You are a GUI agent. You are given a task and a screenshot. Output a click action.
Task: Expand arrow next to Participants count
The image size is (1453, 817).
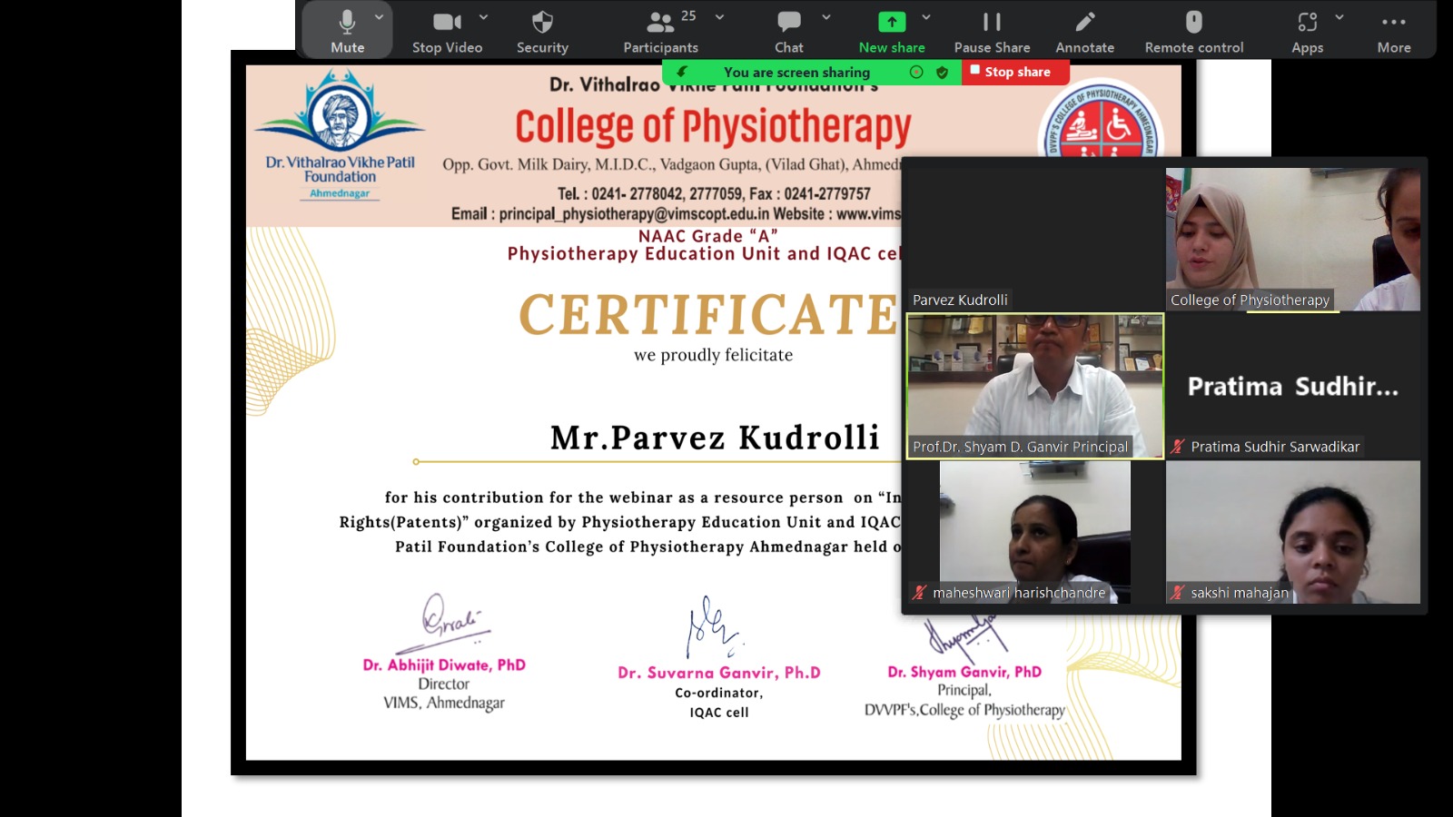719,17
